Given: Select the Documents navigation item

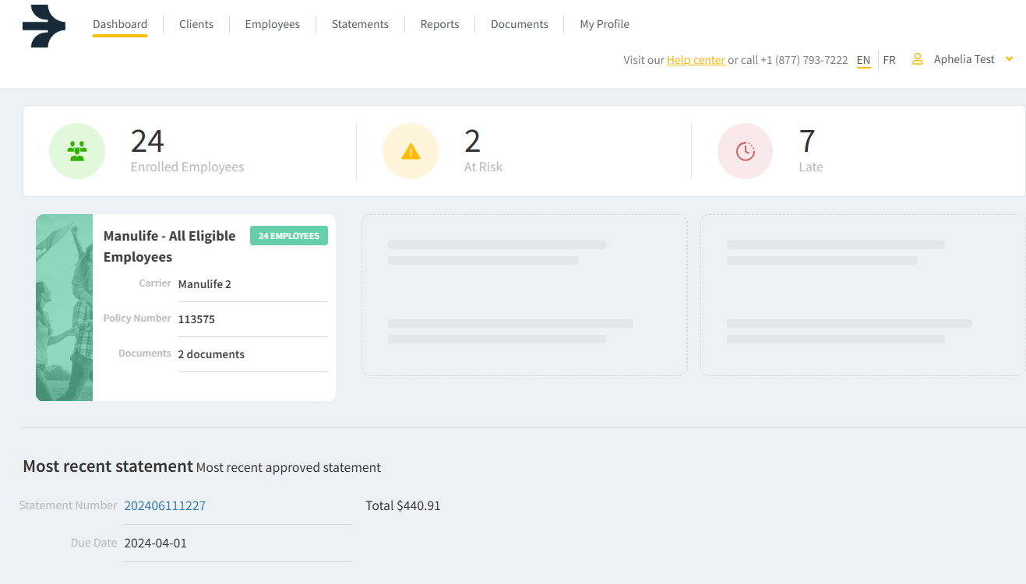Looking at the screenshot, I should (x=520, y=24).
